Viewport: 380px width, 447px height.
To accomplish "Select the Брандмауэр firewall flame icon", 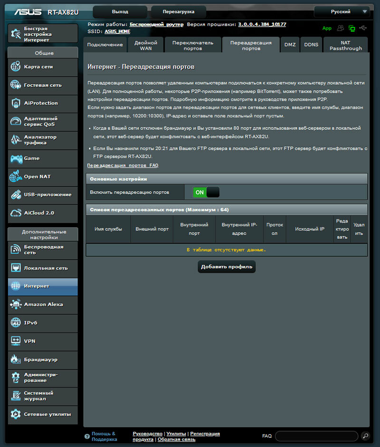I will pos(16,359).
